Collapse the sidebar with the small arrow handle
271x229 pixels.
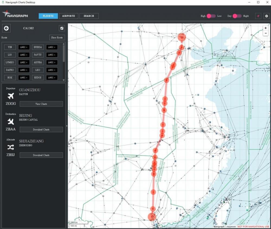[x=67, y=126]
